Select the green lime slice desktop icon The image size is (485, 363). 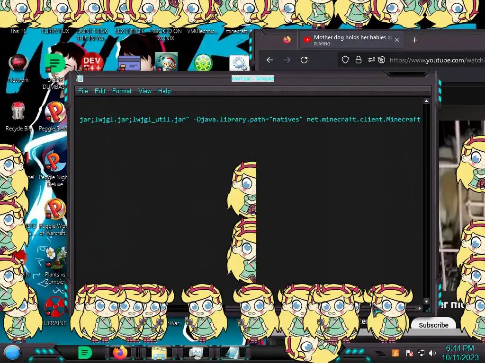point(203,63)
